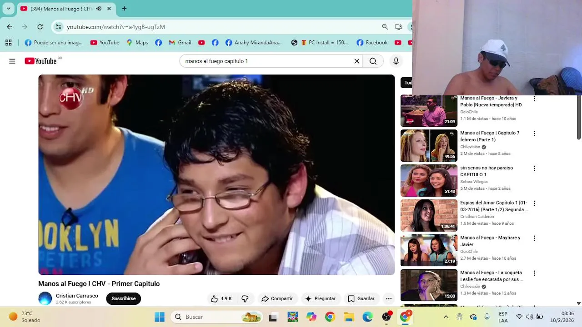Click the taskbar Buscar search box
Image resolution: width=582 pixels, height=327 pixels.
pyautogui.click(x=217, y=317)
